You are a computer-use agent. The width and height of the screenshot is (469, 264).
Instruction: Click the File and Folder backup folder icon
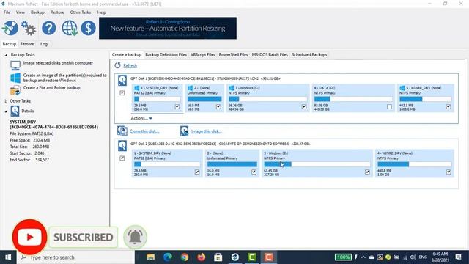[15, 89]
